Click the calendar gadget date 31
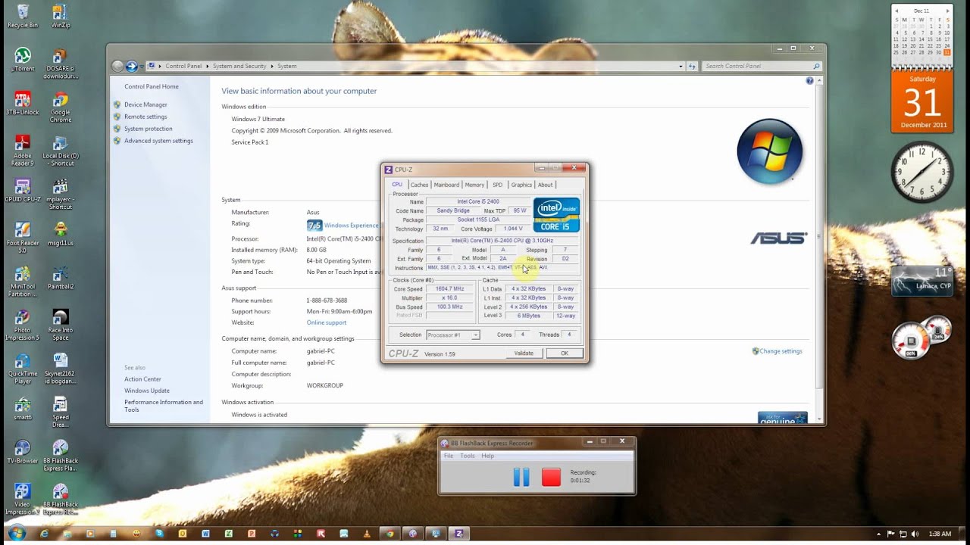The width and height of the screenshot is (970, 545). pyautogui.click(x=922, y=103)
